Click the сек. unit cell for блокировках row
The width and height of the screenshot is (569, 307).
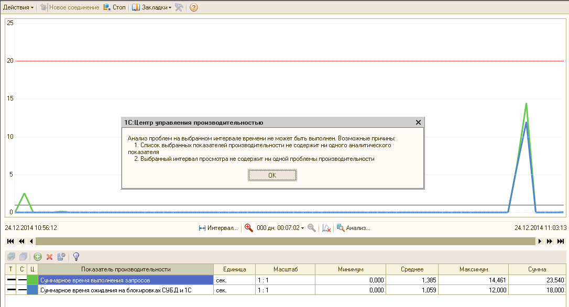[x=234, y=290]
